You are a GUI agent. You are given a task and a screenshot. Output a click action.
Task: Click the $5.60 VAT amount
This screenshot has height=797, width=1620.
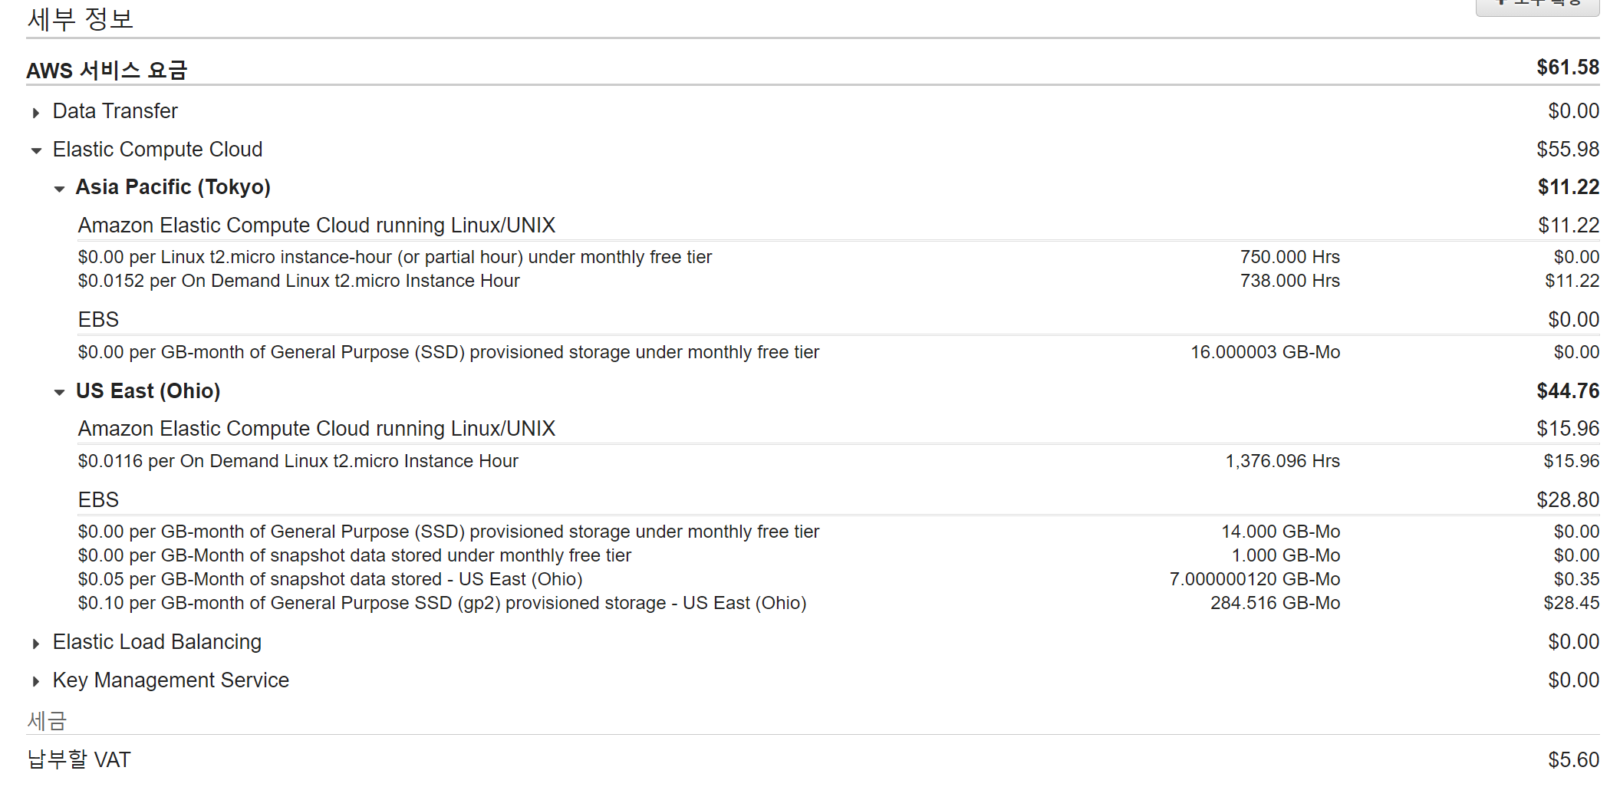(x=1574, y=760)
